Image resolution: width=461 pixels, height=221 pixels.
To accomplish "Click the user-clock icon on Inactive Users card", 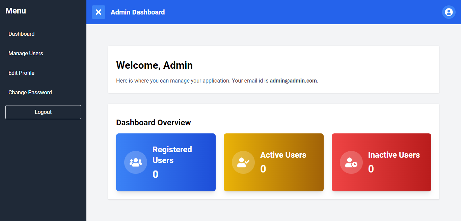I will click(351, 162).
